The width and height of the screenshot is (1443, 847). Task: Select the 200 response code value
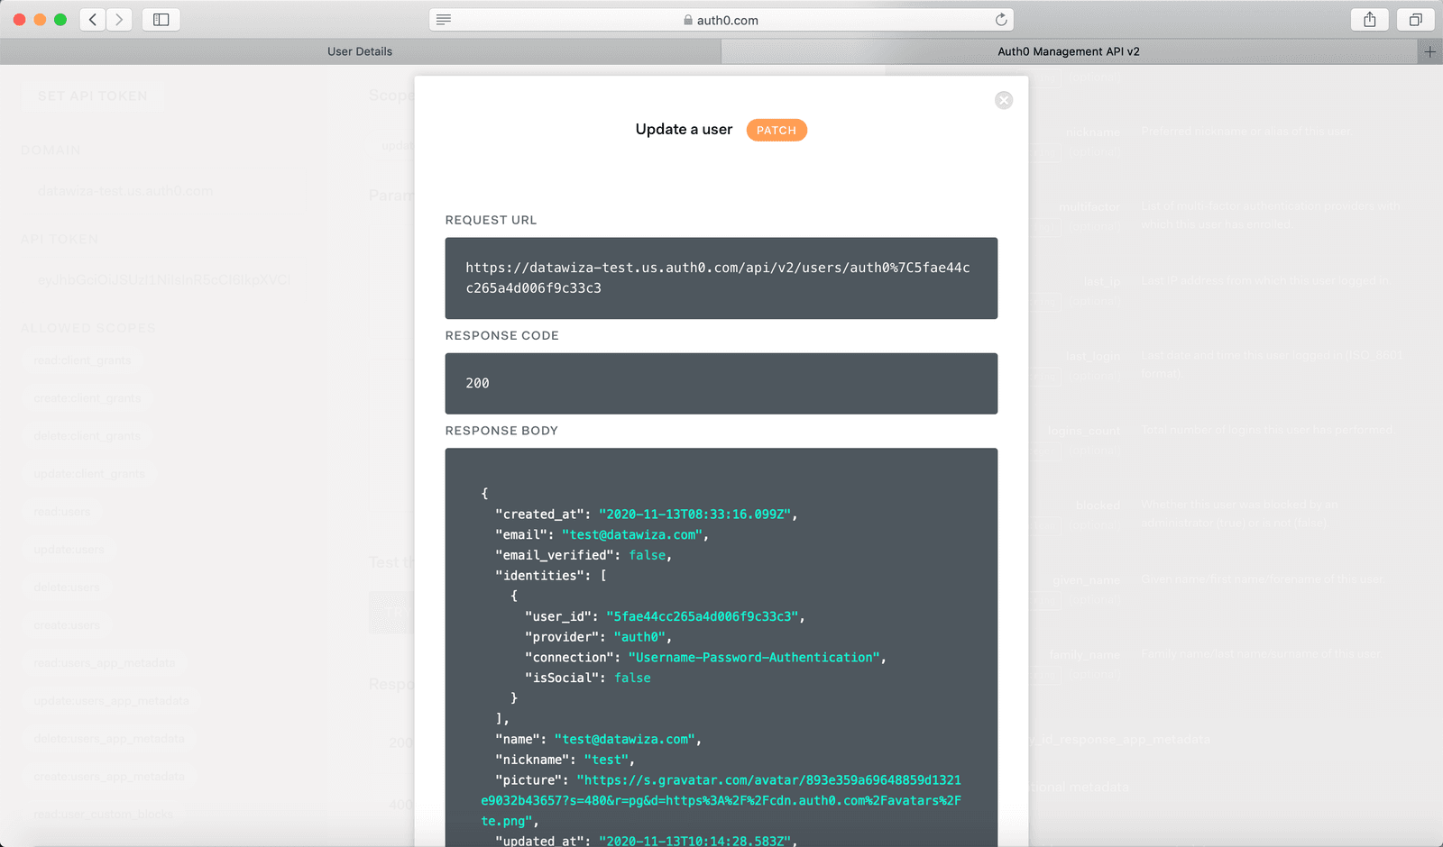[477, 384]
